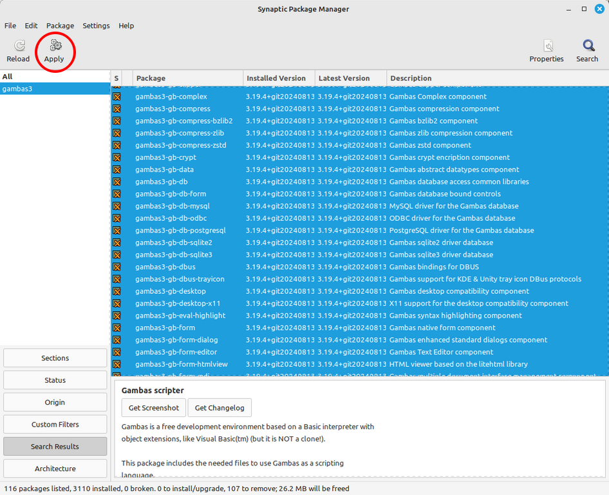The image size is (609, 495).
Task: Click the status icon beside gambas3-gb-form-htmlview
Action: [x=117, y=364]
